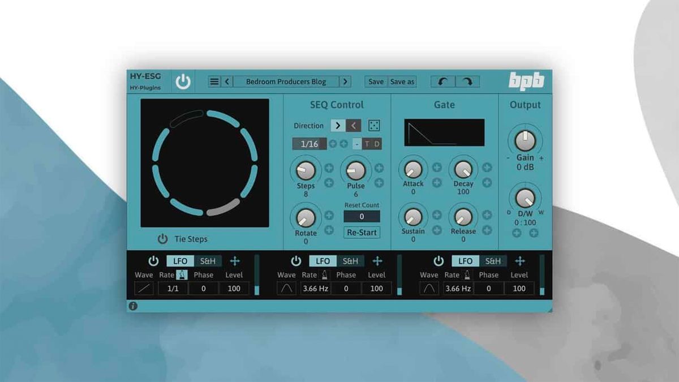Click the metronome sync icon beside first LFO Rate
The width and height of the screenshot is (679, 382).
pos(181,273)
